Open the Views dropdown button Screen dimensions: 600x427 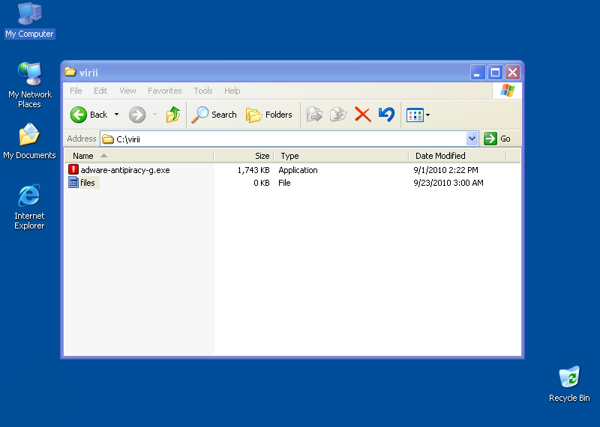pyautogui.click(x=418, y=115)
